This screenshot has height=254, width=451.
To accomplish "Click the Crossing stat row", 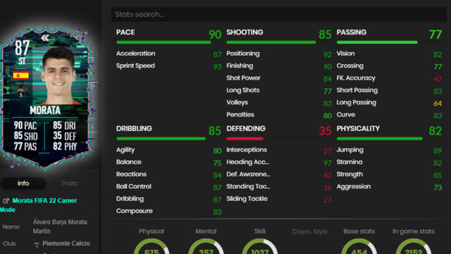I will [389, 66].
